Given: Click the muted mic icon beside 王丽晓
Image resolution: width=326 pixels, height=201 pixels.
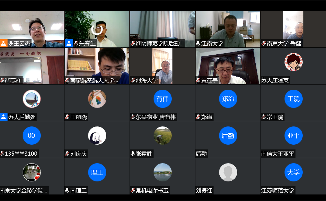Looking at the screenshot, I should click(x=67, y=117).
